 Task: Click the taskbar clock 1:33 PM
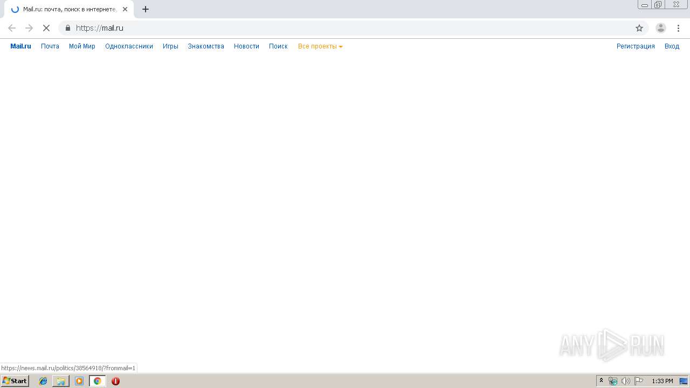663,381
